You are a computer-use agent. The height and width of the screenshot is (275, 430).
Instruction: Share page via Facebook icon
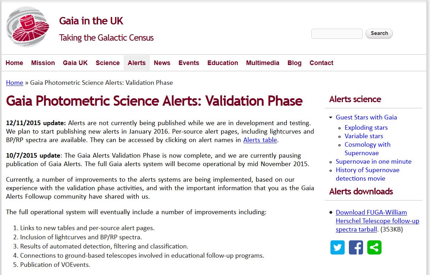tap(356, 247)
